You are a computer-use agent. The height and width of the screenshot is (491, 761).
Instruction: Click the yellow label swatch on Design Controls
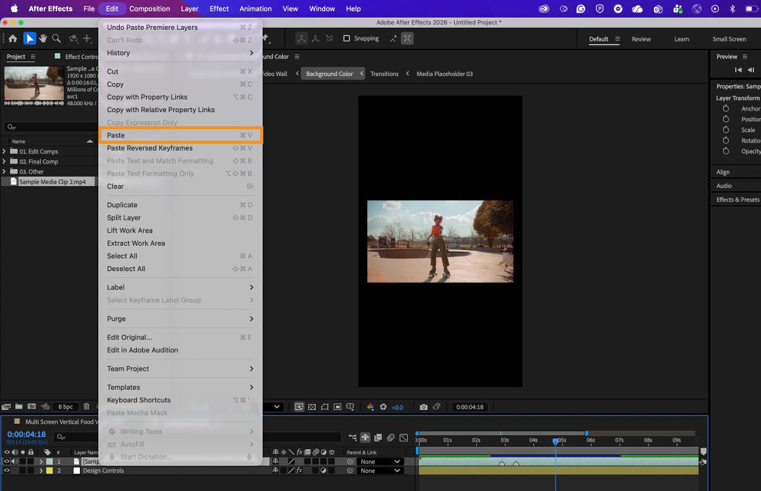49,471
